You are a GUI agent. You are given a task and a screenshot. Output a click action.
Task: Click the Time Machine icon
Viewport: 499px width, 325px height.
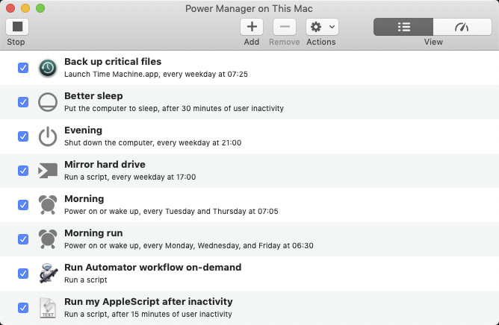(48, 68)
